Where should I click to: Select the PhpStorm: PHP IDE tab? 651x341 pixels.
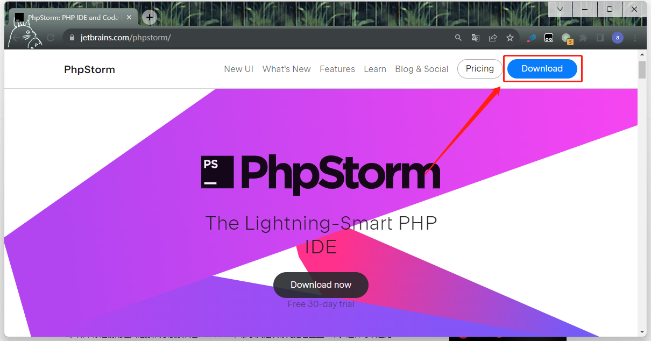pyautogui.click(x=72, y=18)
